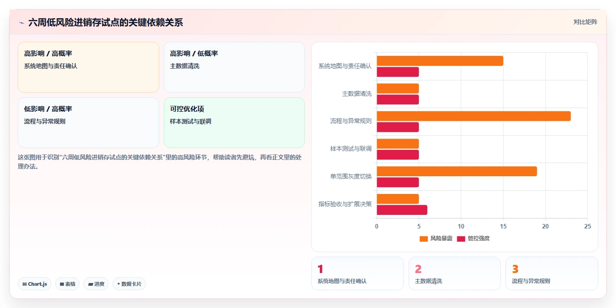This screenshot has height=308, width=616.
Task: Toggle the 风险暴露 legend swatch
Action: coord(424,238)
